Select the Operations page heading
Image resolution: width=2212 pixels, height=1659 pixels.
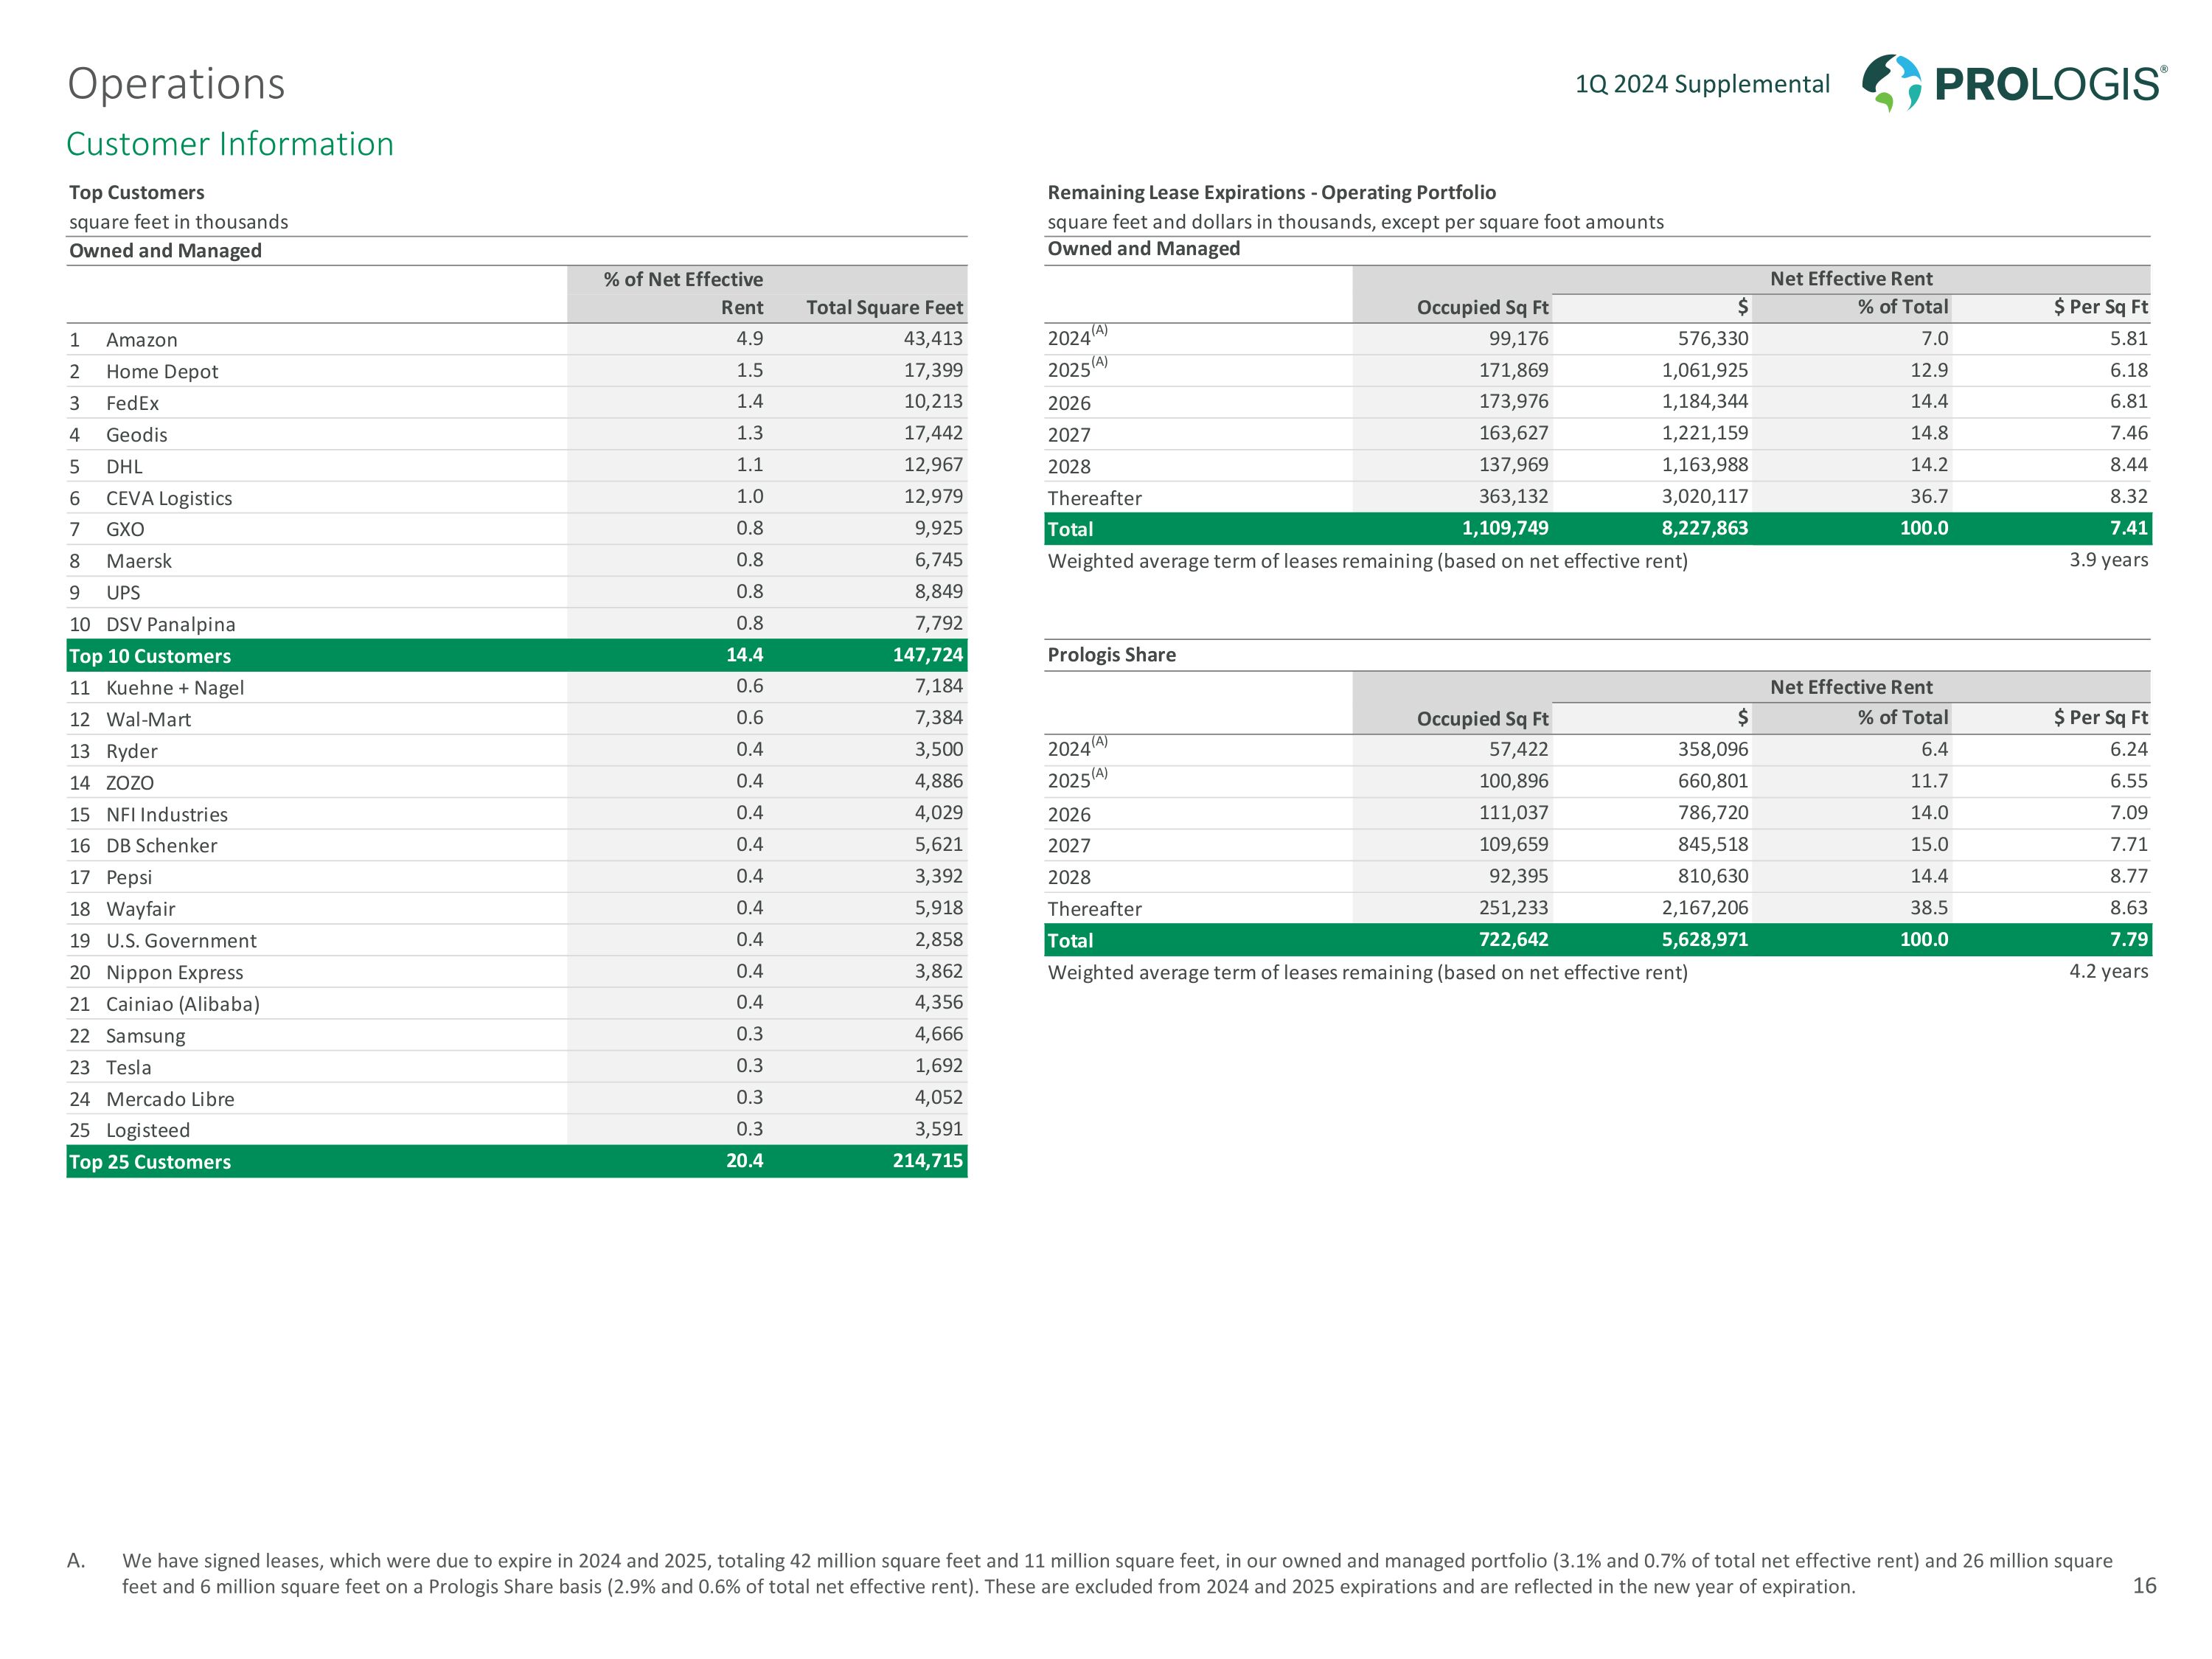pos(176,84)
